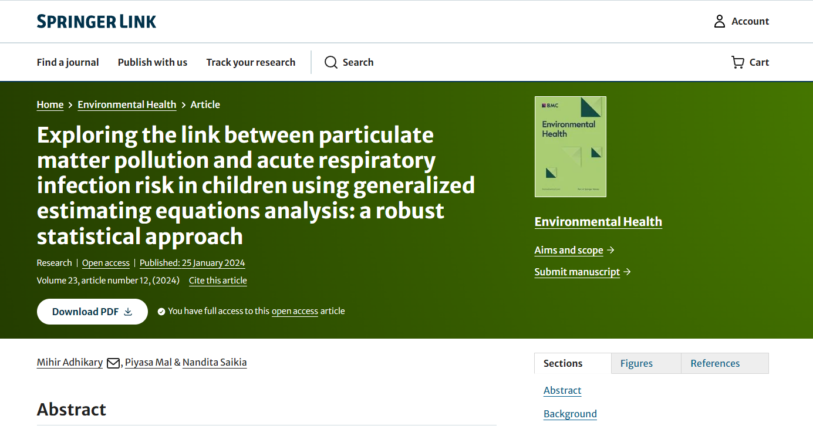Open Publish with us menu

153,62
